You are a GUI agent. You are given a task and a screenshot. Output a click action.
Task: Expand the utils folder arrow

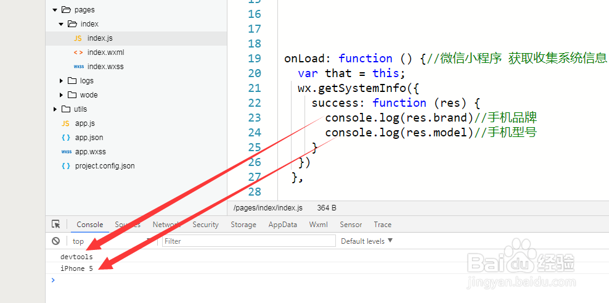coord(55,109)
